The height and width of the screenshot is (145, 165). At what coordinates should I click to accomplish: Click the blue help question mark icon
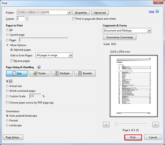pos(157,11)
